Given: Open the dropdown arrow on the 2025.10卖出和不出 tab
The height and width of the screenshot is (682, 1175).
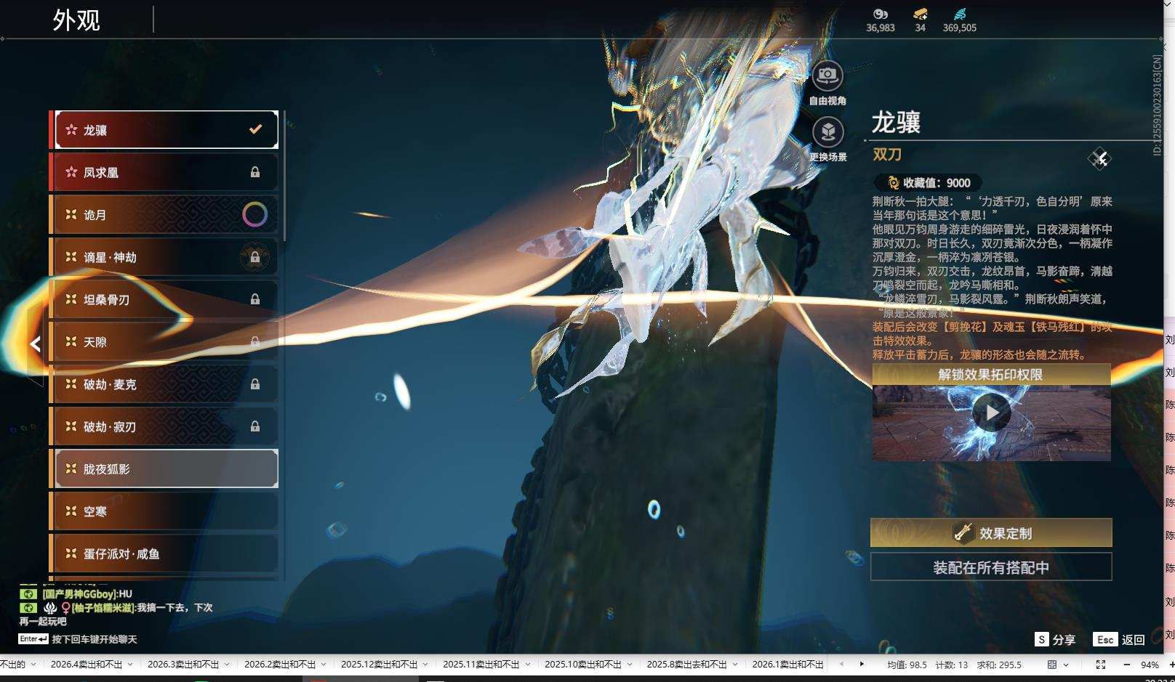Looking at the screenshot, I should pyautogui.click(x=630, y=665).
